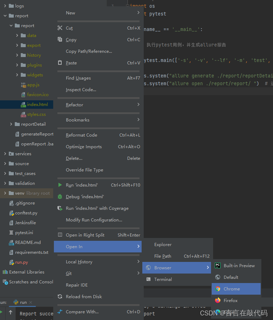273x320 pixels.
Task: Expand the widgets folder
Action: tap(17, 75)
